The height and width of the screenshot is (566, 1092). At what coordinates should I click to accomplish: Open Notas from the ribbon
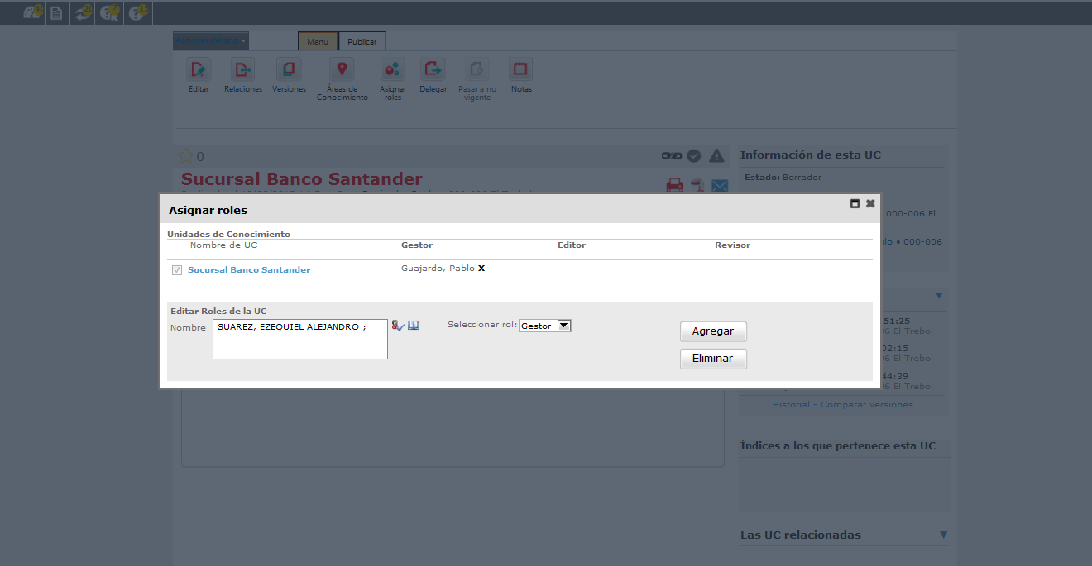click(x=521, y=69)
